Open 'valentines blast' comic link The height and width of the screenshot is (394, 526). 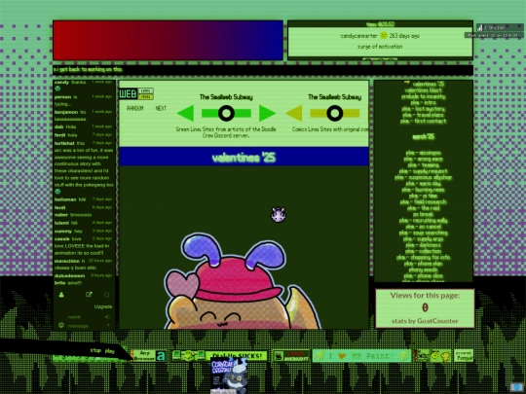coord(423,90)
